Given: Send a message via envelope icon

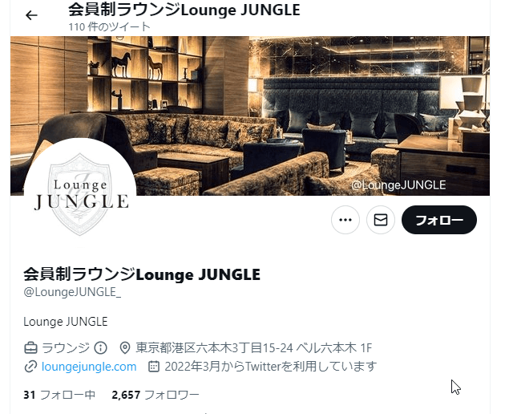Looking at the screenshot, I should coord(381,220).
